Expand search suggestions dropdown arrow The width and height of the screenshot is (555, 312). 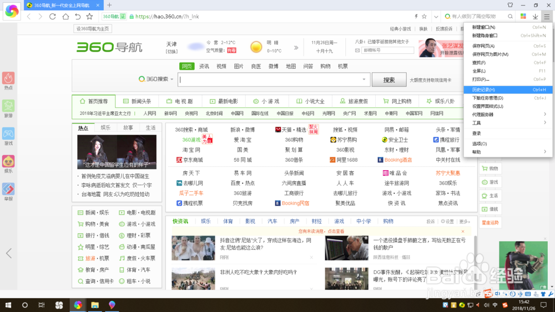(x=364, y=79)
